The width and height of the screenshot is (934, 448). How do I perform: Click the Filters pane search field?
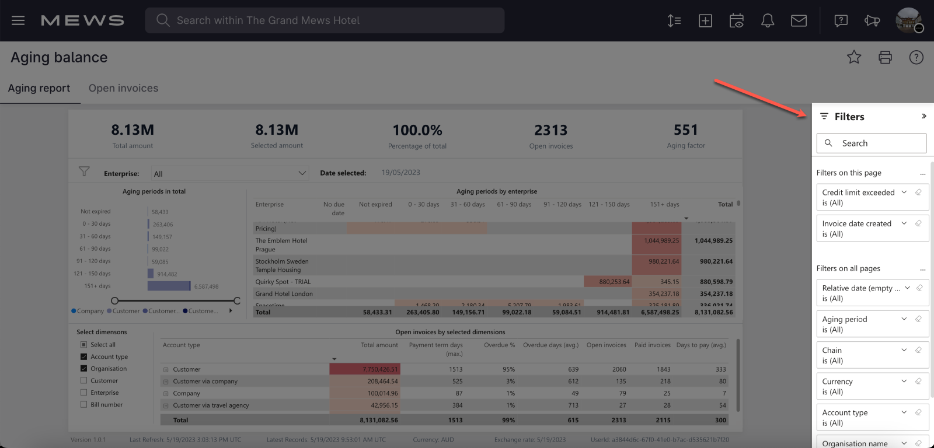click(871, 143)
